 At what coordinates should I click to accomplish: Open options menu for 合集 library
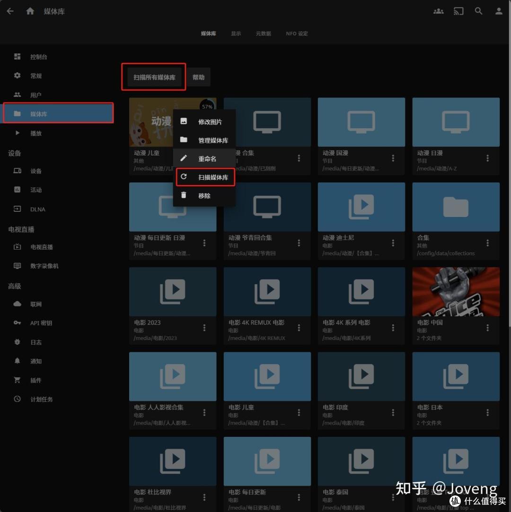[x=487, y=243]
